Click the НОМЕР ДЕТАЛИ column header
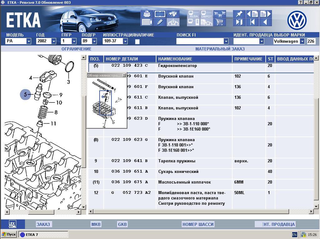The height and width of the screenshot is (239, 320). 130,59
